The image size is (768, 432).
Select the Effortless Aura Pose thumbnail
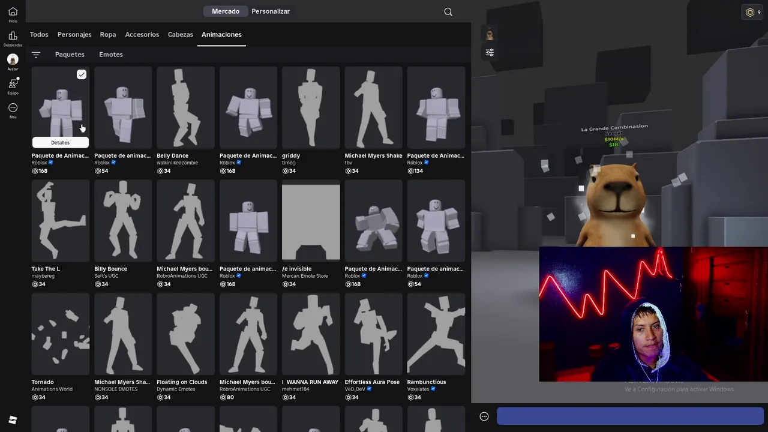point(373,334)
